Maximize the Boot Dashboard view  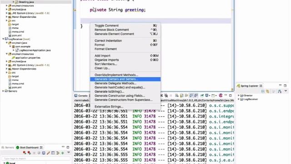pos(68,147)
